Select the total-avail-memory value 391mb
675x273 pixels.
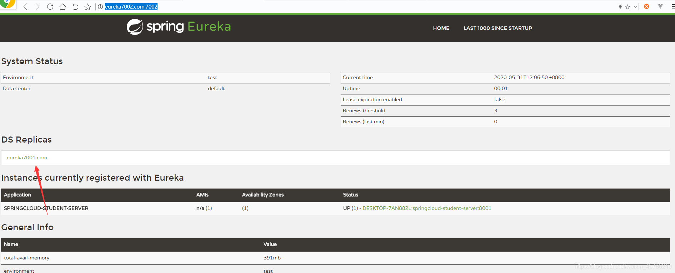click(x=272, y=258)
